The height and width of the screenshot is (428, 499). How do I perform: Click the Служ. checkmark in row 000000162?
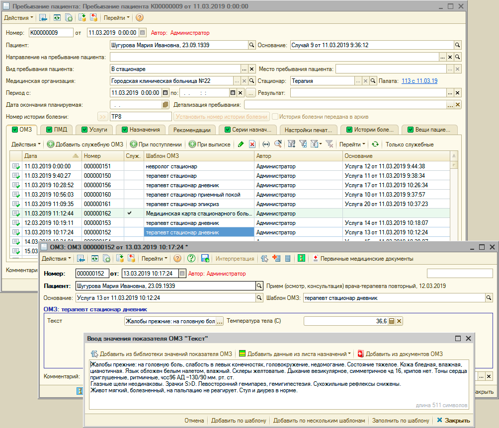[130, 213]
